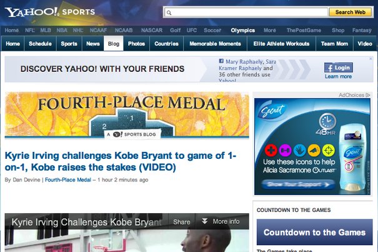Select NASCAR in top navigation
Screen dimensions: 378x252
coord(152,31)
